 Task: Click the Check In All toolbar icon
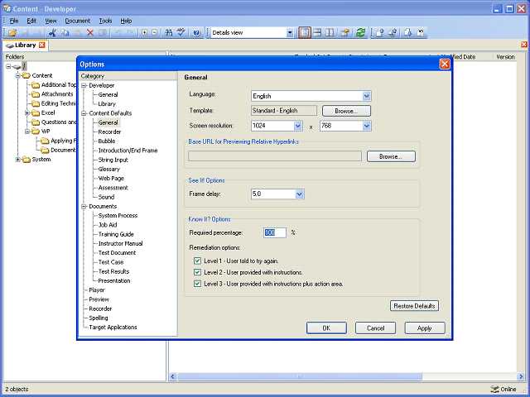click(x=393, y=33)
